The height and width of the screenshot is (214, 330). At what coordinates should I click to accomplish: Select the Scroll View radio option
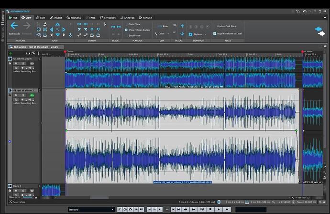coord(133,35)
